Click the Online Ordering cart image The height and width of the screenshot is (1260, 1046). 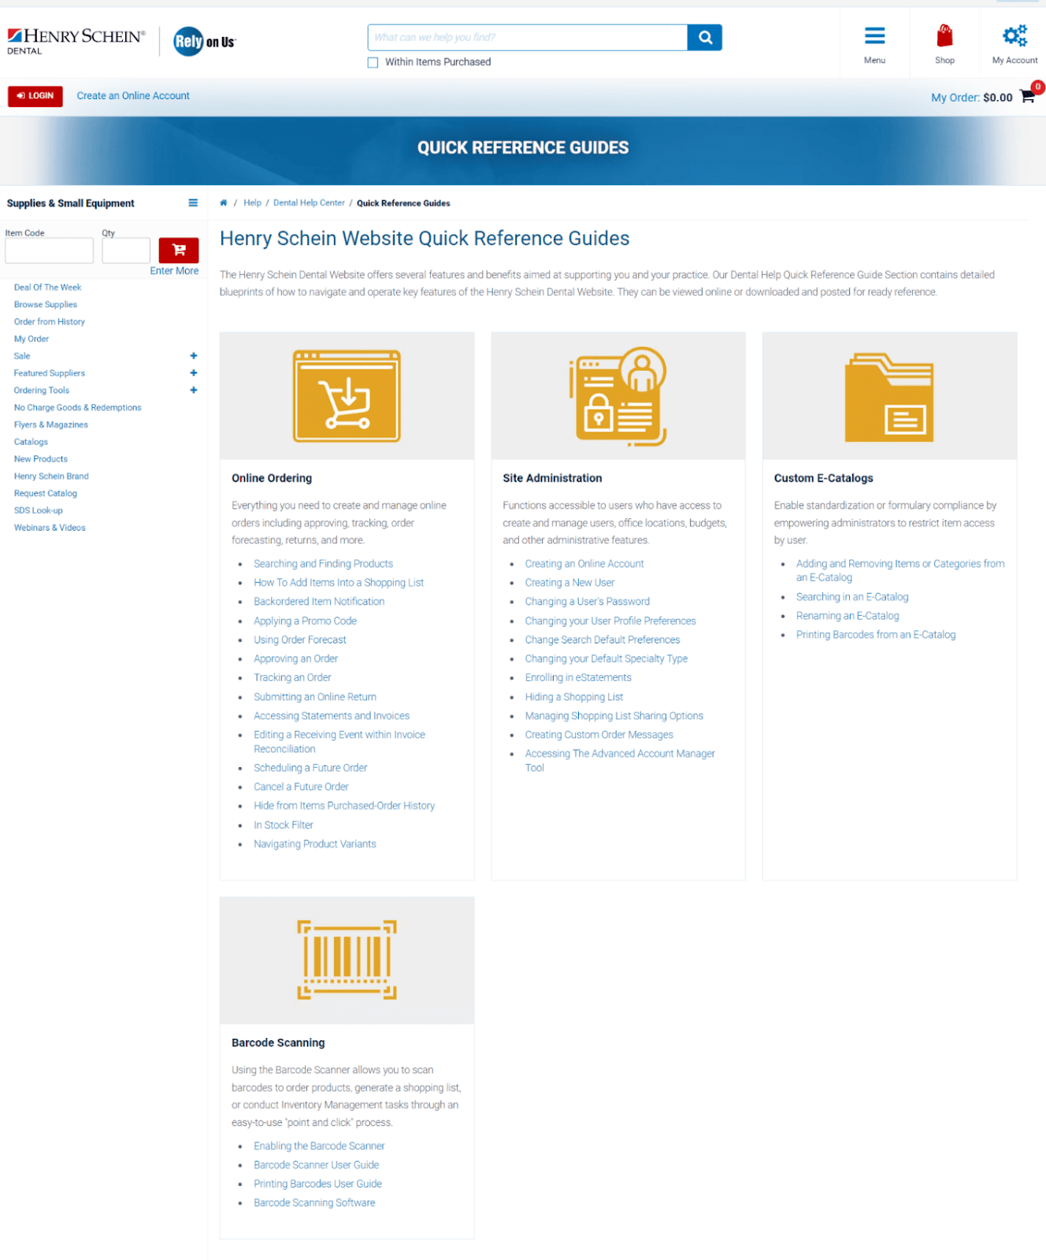(x=347, y=396)
